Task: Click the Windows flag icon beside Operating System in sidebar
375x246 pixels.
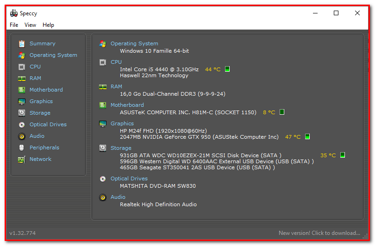Action: coord(21,55)
